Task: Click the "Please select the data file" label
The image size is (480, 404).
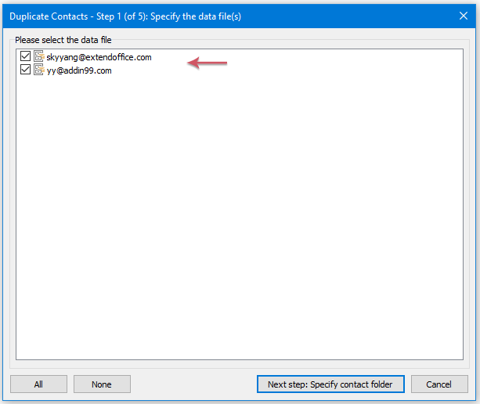Action: click(x=63, y=40)
